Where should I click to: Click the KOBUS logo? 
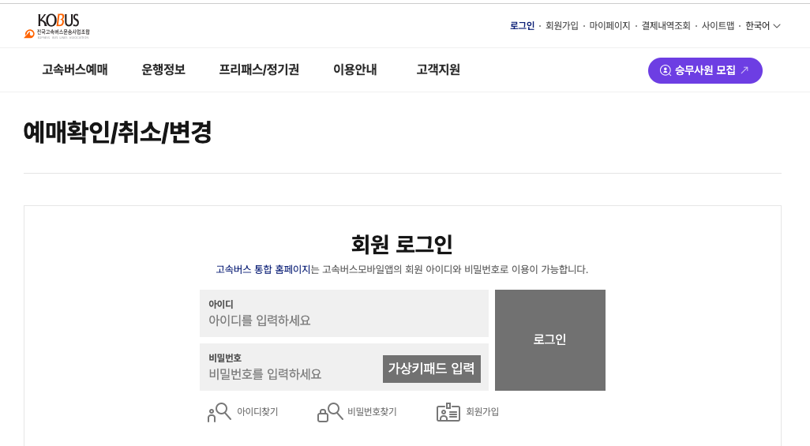(58, 26)
